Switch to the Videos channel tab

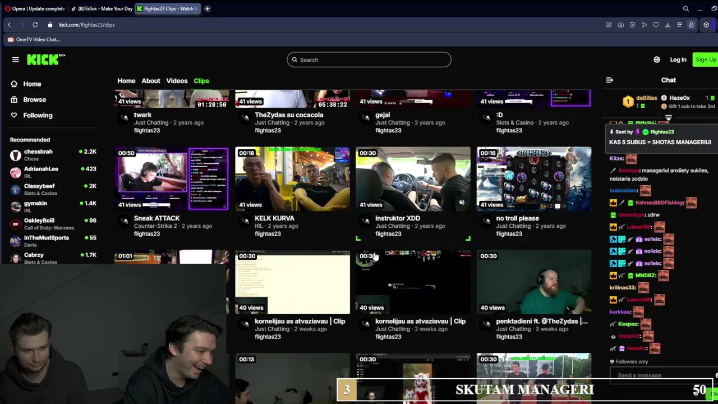pos(177,81)
